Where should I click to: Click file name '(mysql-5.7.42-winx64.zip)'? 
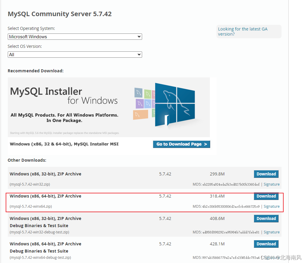[x=31, y=206]
